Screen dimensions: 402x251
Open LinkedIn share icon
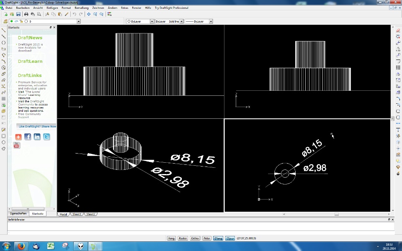pyautogui.click(x=37, y=137)
